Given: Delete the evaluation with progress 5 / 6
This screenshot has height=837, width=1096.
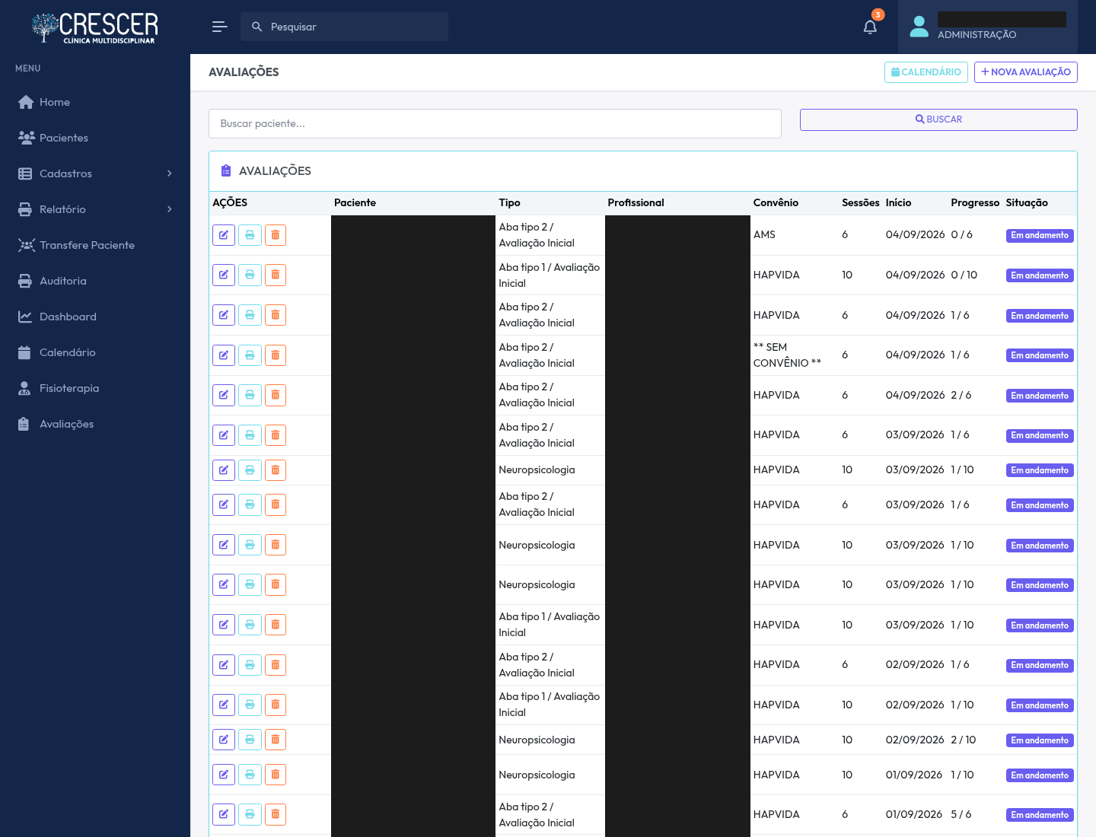Looking at the screenshot, I should coord(276,814).
